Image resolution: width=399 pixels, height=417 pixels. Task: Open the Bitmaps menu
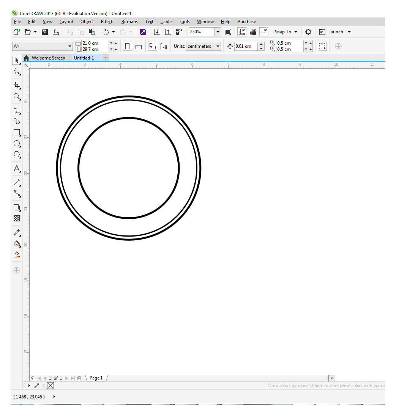(x=129, y=22)
